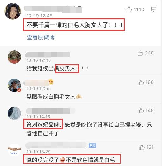This screenshot has height=166, width=162.
Task: Select the comment 真的没完没了 不是软色情就是白毛
Action: point(71,160)
